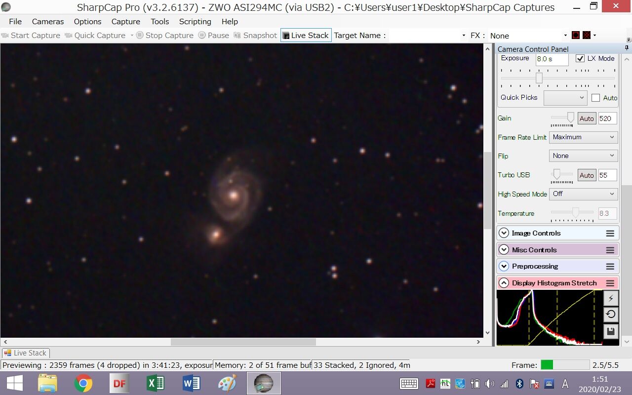This screenshot has height=395, width=632.
Task: Click the Live Stack toolbar button
Action: pyautogui.click(x=306, y=35)
